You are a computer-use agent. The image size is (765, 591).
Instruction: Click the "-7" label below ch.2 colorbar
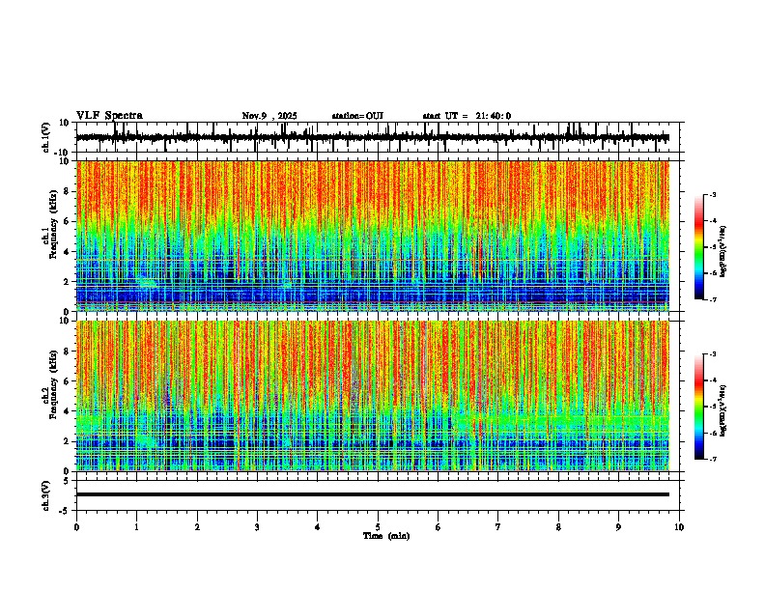point(712,459)
